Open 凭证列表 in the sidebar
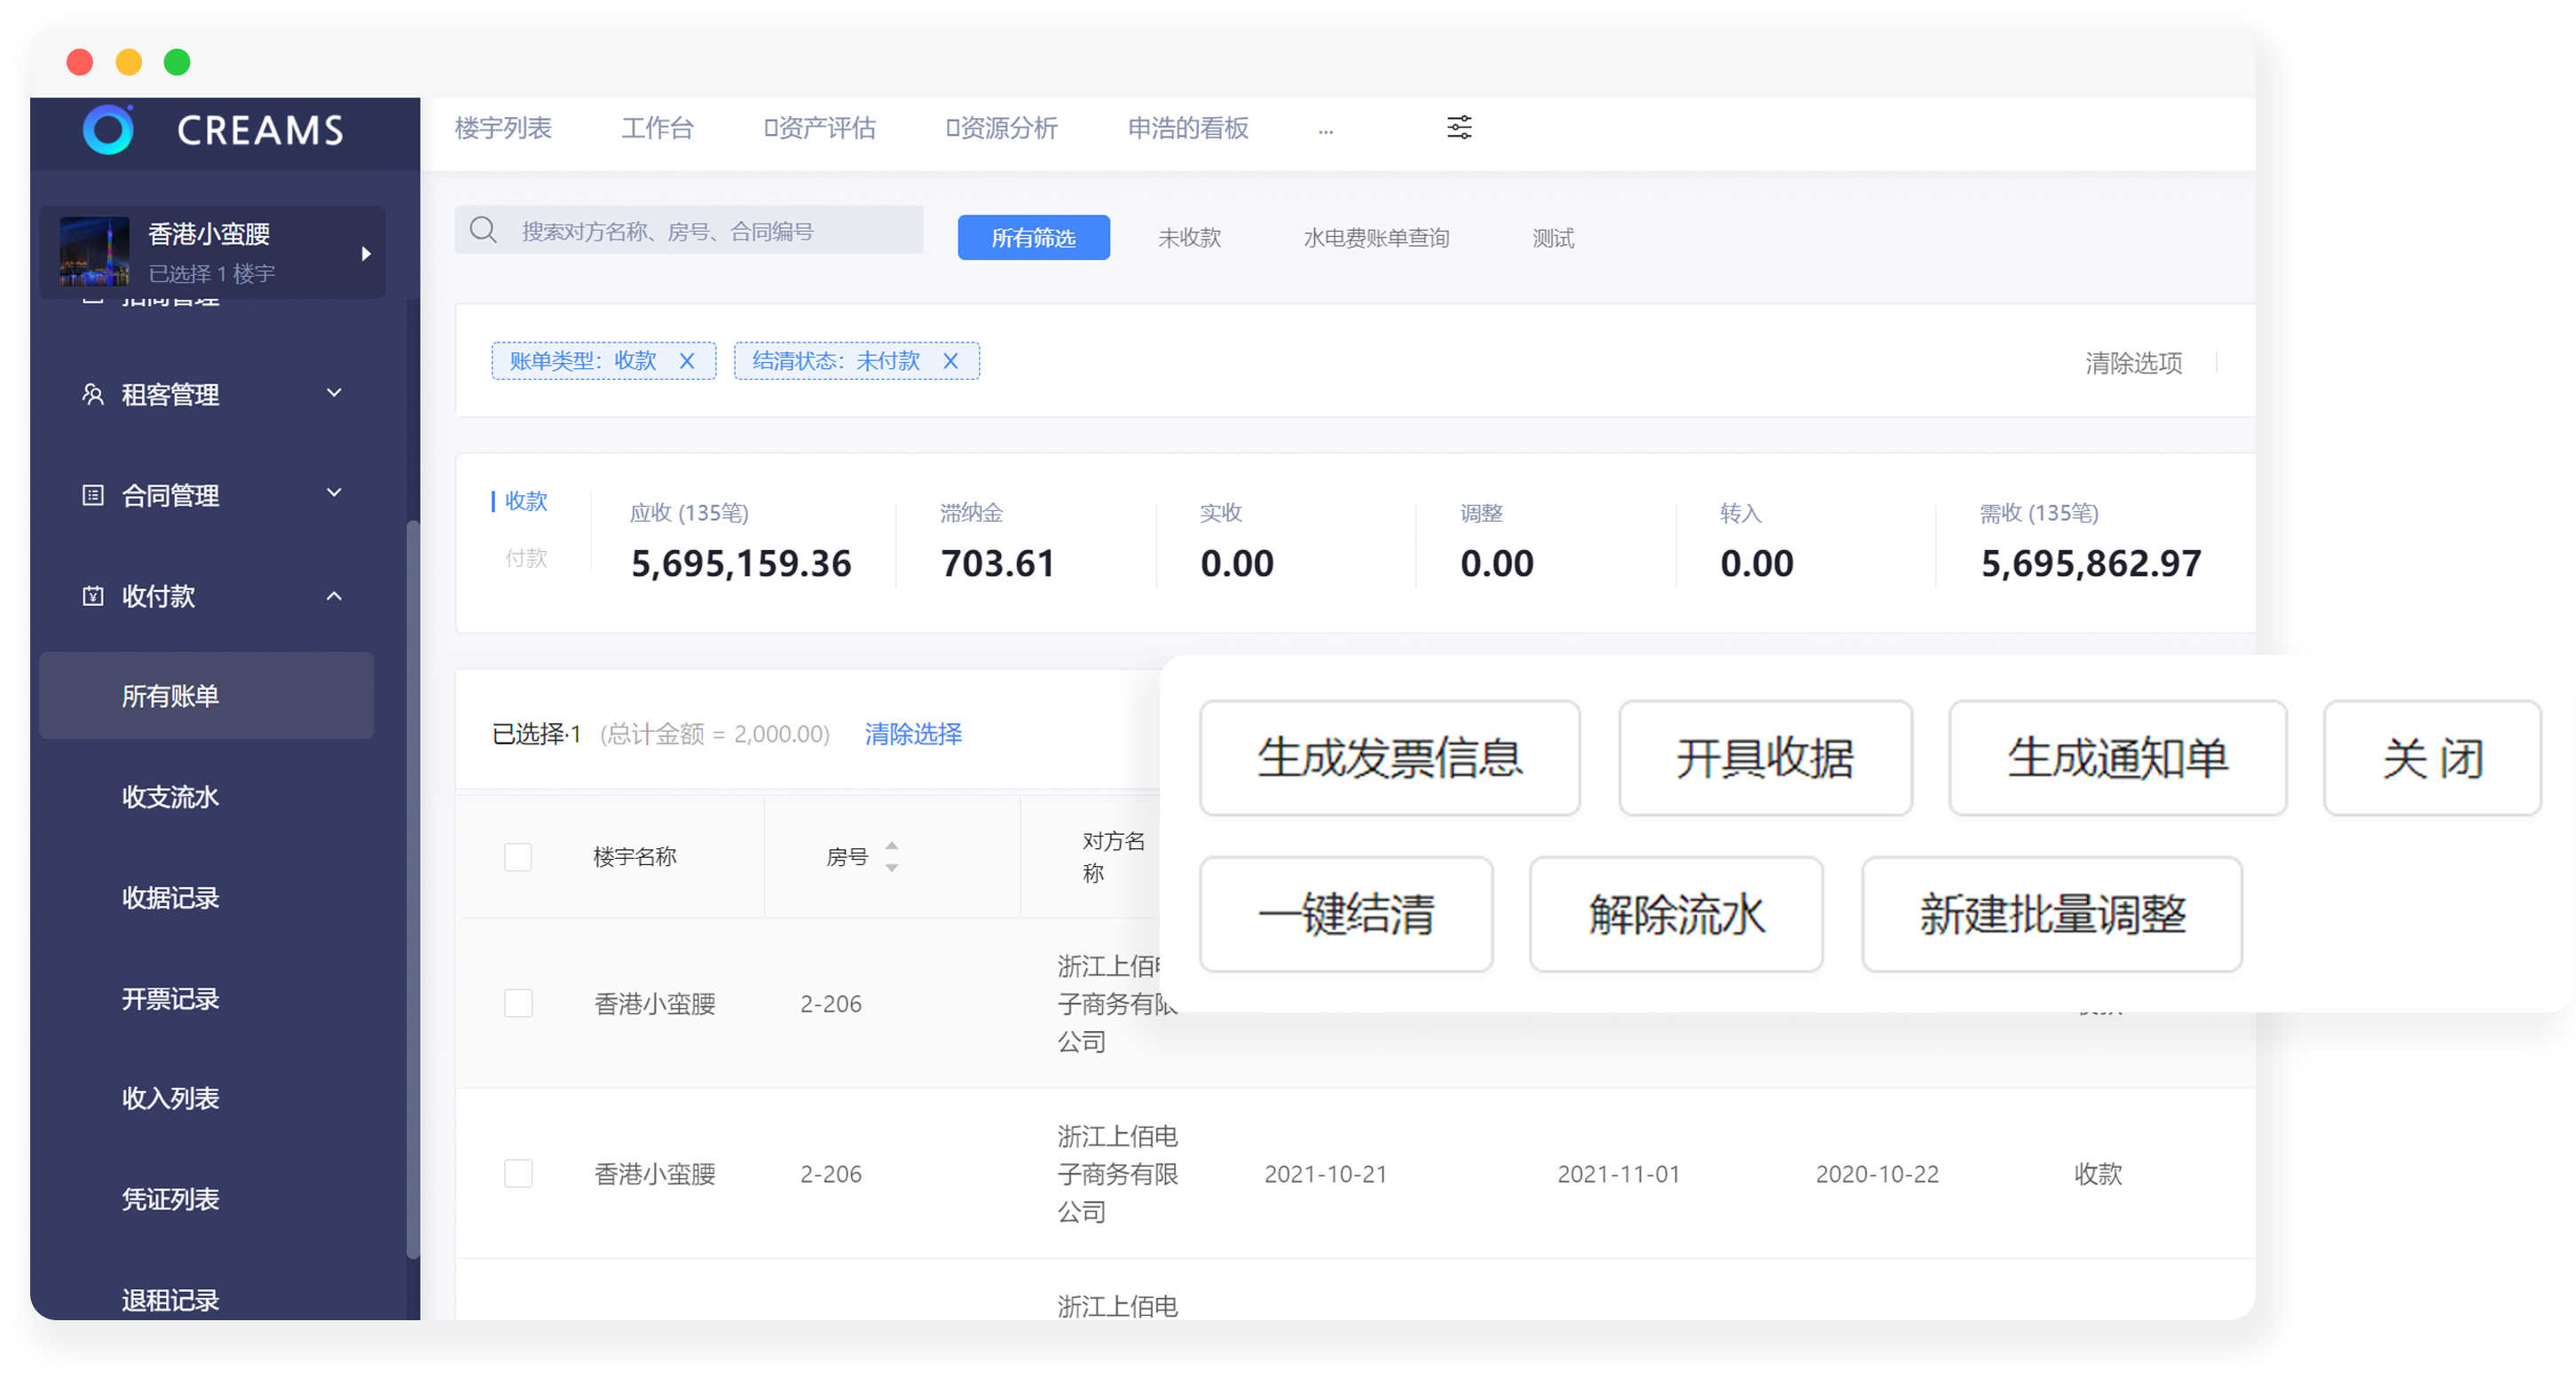Viewport: 2576px width, 1377px height. pyautogui.click(x=170, y=1199)
